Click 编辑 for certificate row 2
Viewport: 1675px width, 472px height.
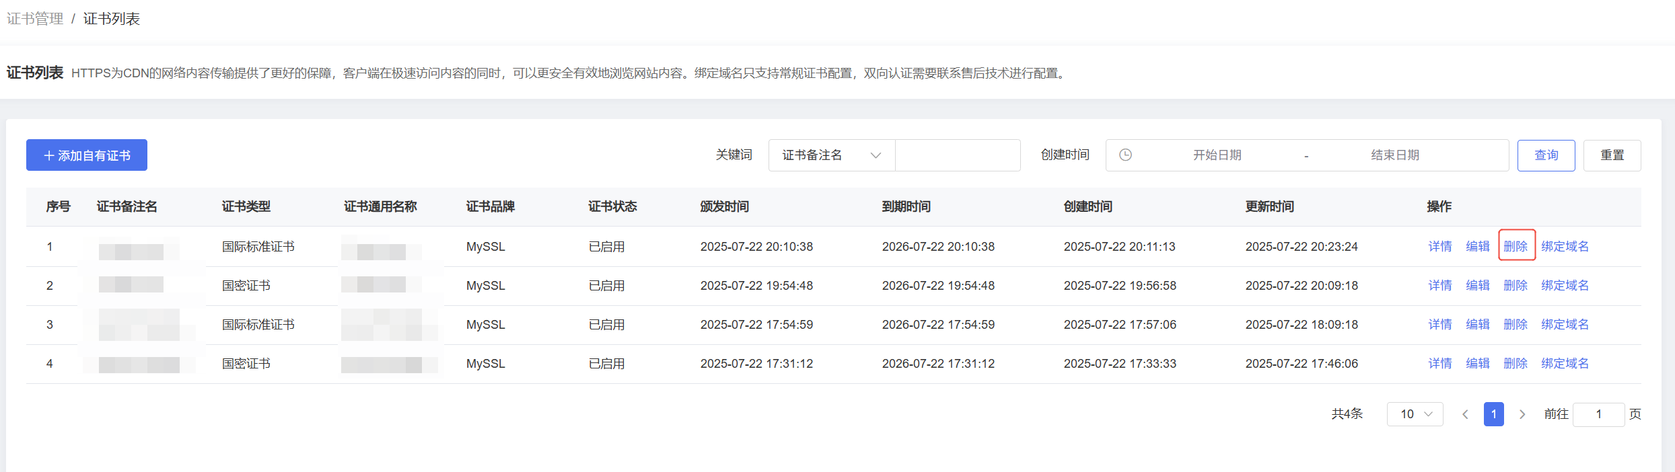tap(1478, 286)
